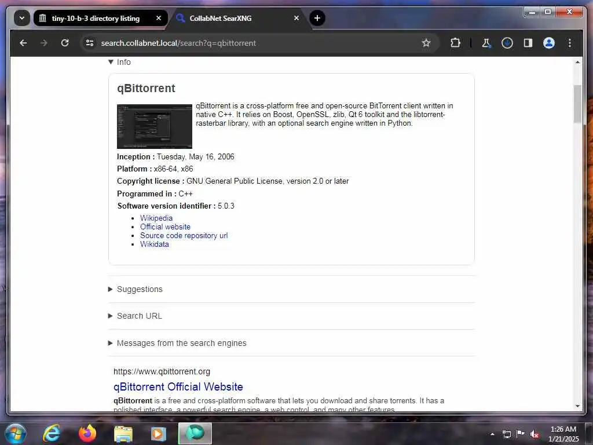Go back to the previous page
593x445 pixels.
(23, 43)
